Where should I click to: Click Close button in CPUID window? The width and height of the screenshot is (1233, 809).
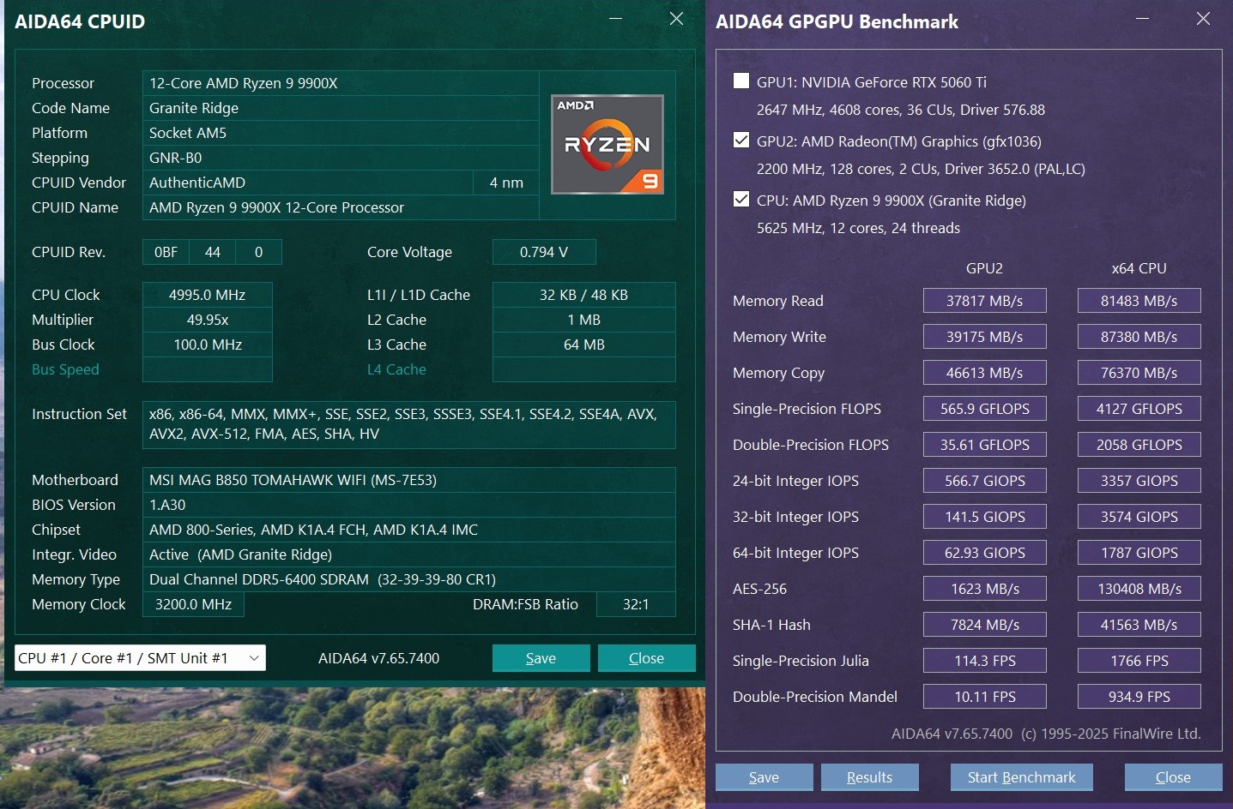(646, 658)
